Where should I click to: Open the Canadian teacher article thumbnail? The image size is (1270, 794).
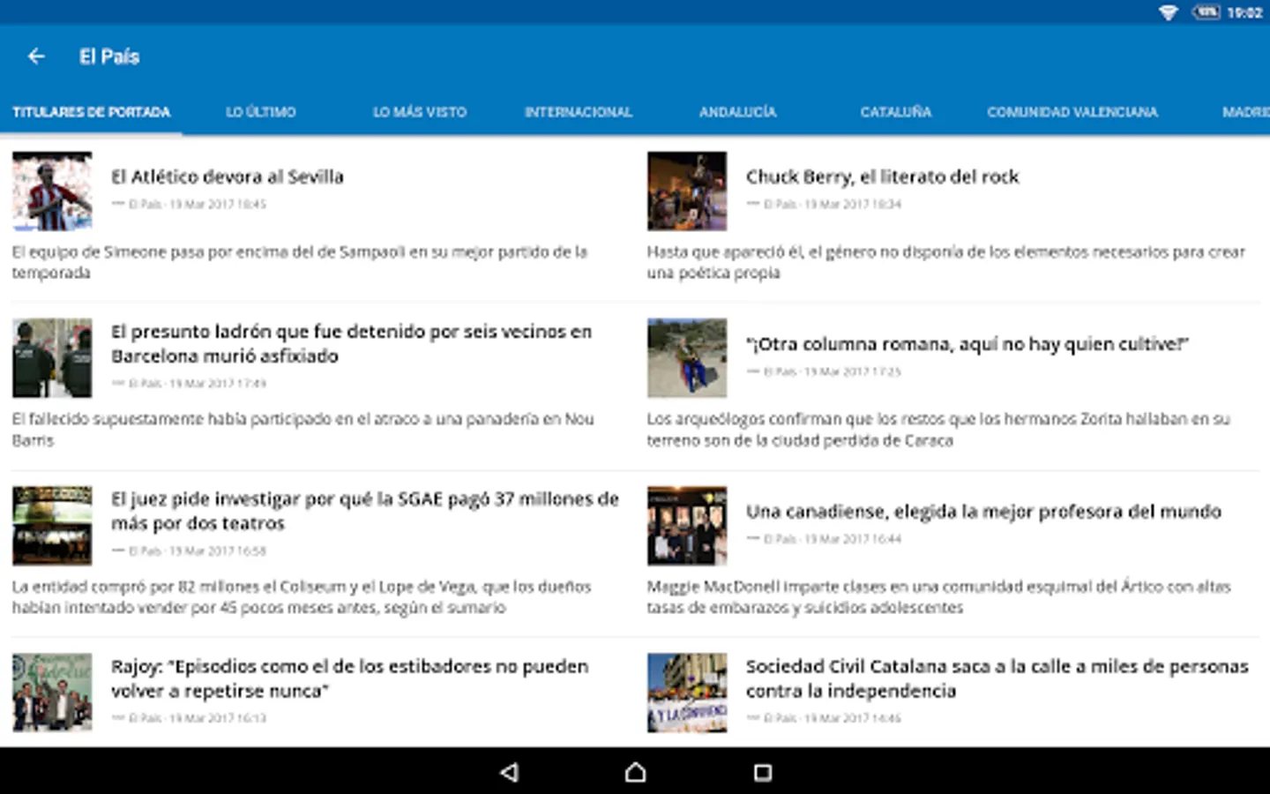point(687,526)
